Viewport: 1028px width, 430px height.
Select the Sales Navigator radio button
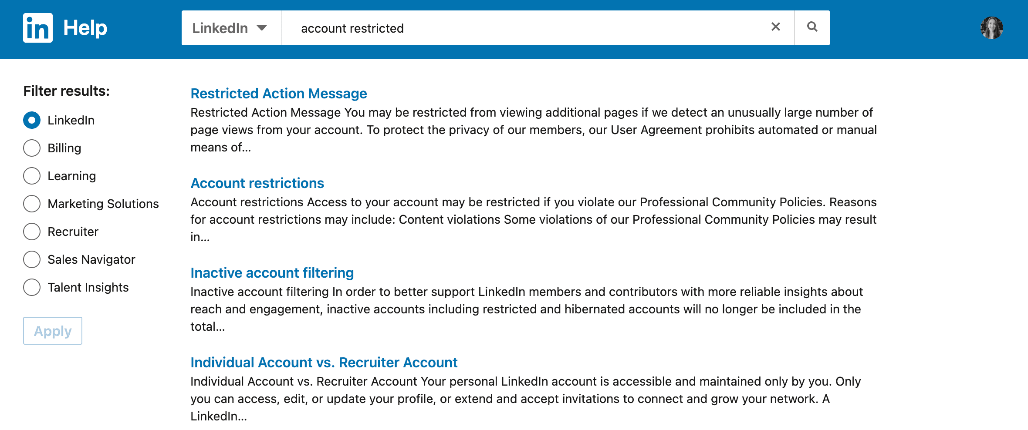32,259
